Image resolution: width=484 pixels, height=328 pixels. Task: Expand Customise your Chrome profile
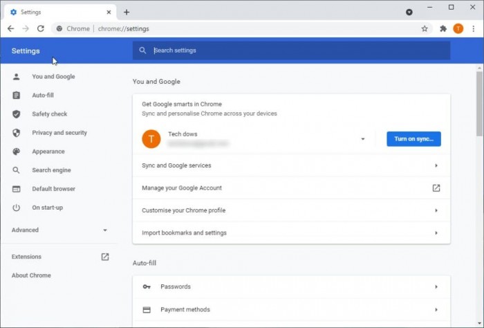[x=290, y=210]
